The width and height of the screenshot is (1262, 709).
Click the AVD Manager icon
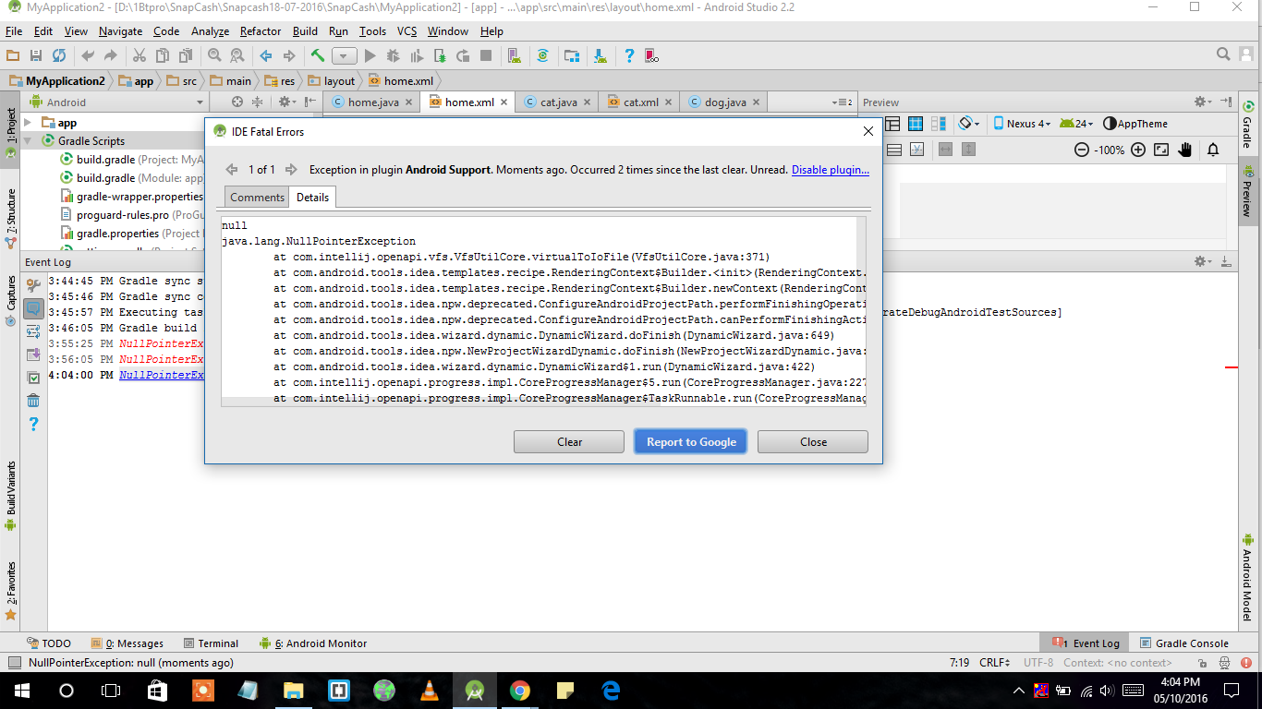516,55
